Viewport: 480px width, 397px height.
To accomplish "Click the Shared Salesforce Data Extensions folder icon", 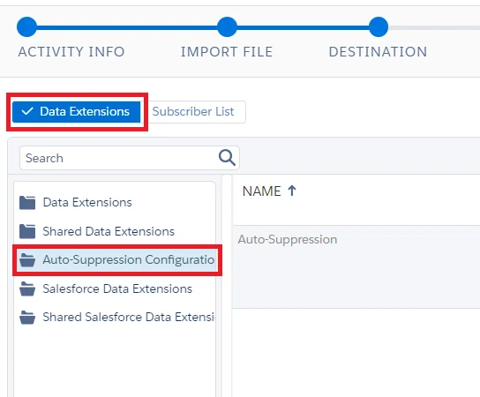I will 27,318.
